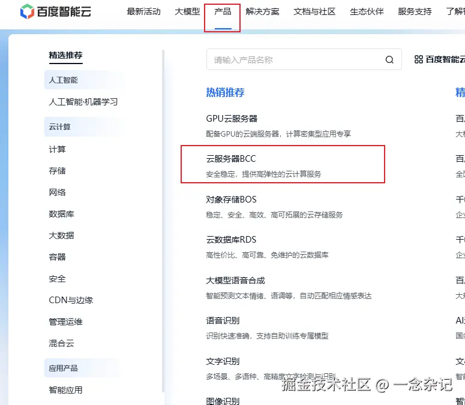Click the 百度智能云 link beside search box
465x405 pixels.
445,59
